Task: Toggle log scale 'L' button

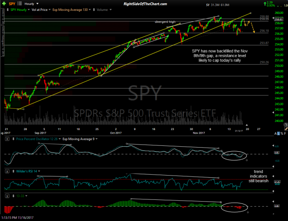Action: pos(279,134)
